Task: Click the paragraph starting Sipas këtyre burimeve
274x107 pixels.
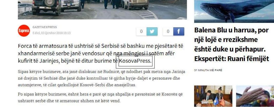Action: coord(101,78)
